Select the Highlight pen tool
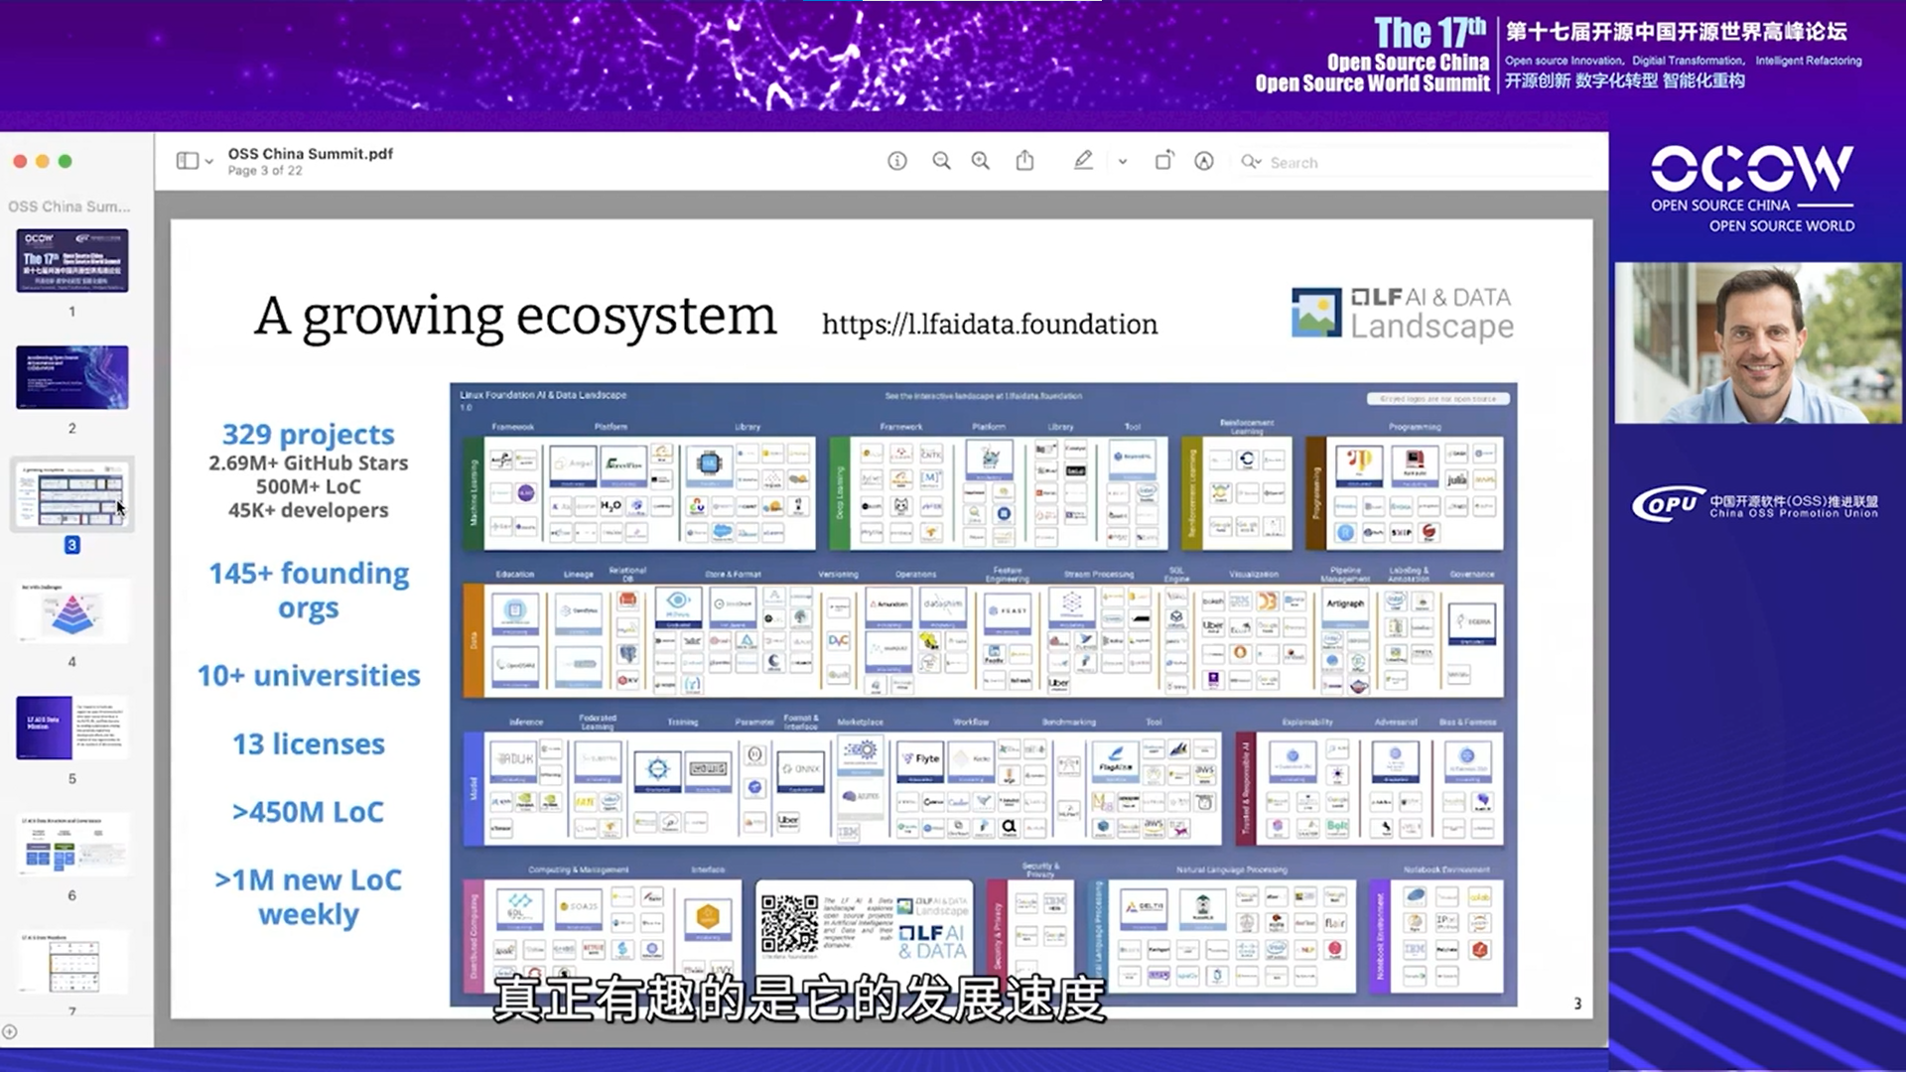Image resolution: width=1906 pixels, height=1072 pixels. point(1083,161)
